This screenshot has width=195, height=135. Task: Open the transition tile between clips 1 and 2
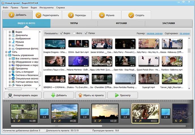coord(44,114)
